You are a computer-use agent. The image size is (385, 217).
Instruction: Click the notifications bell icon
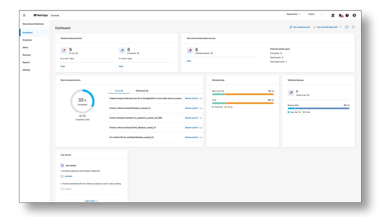[340, 15]
